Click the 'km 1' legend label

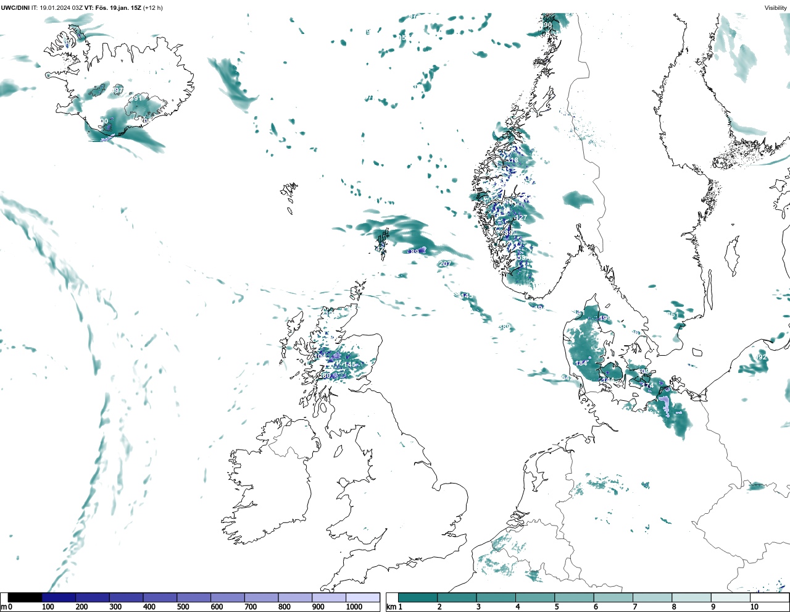393,607
